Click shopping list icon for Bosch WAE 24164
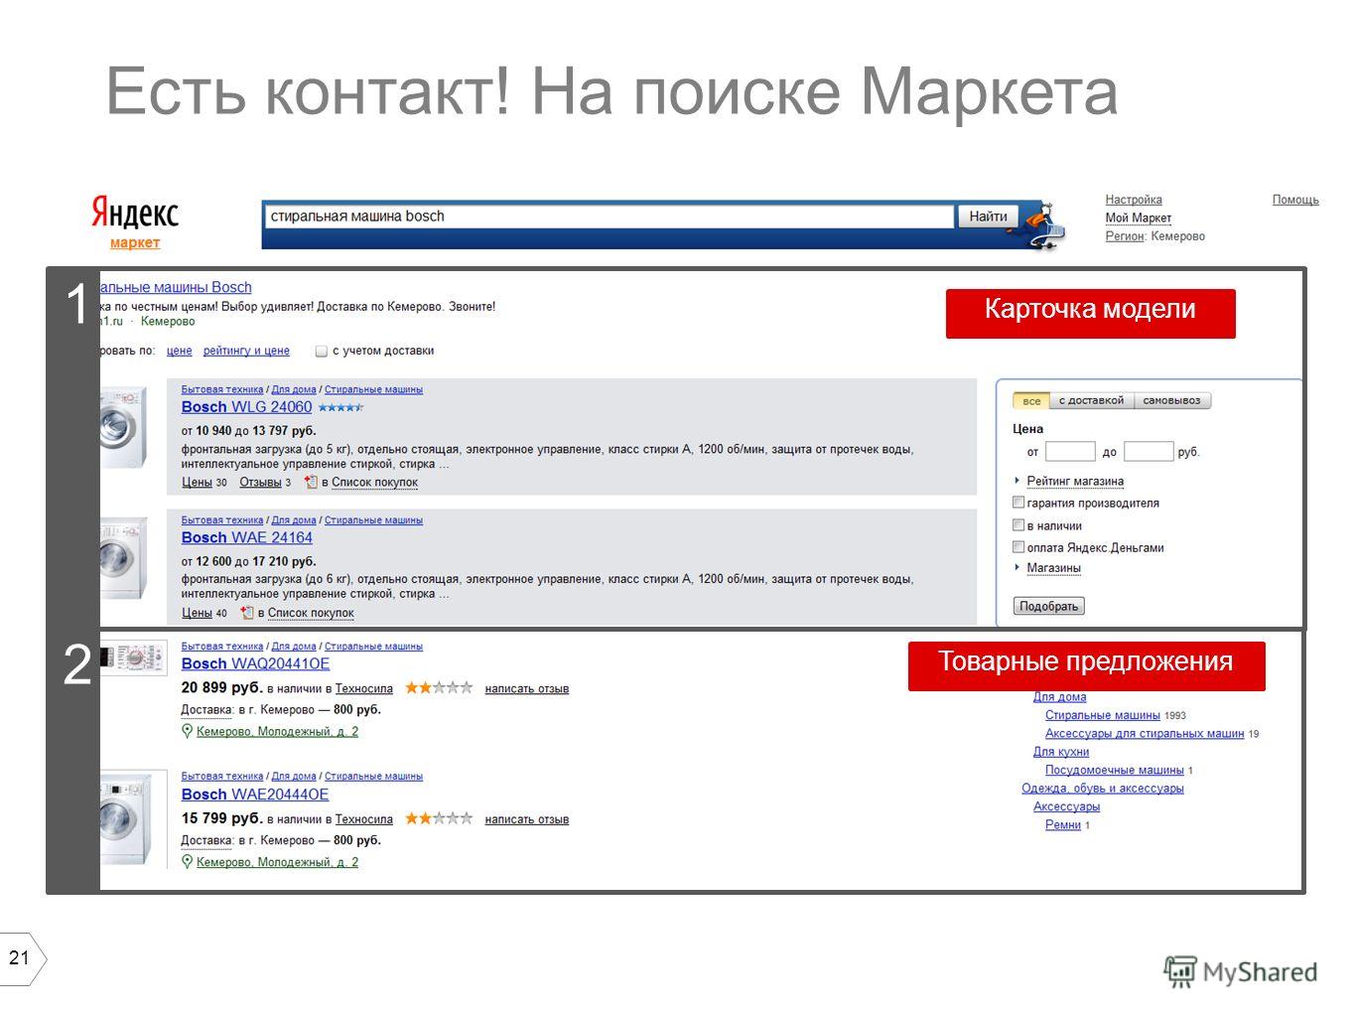 [x=247, y=613]
